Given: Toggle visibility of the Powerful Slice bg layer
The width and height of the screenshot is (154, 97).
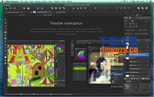Looking at the screenshot, I should point(148,69).
